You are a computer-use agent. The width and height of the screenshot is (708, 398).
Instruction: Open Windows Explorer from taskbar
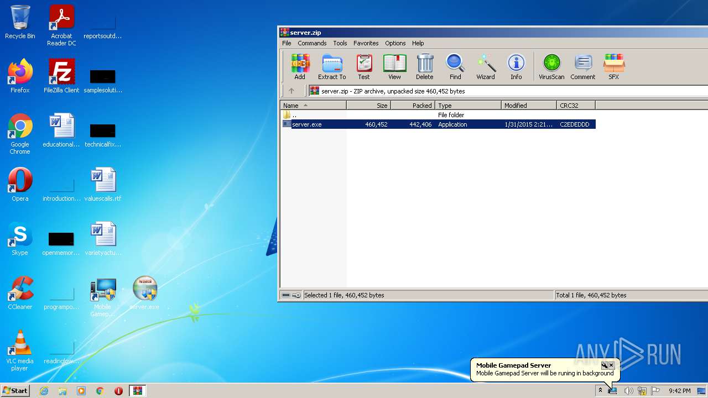(x=63, y=391)
